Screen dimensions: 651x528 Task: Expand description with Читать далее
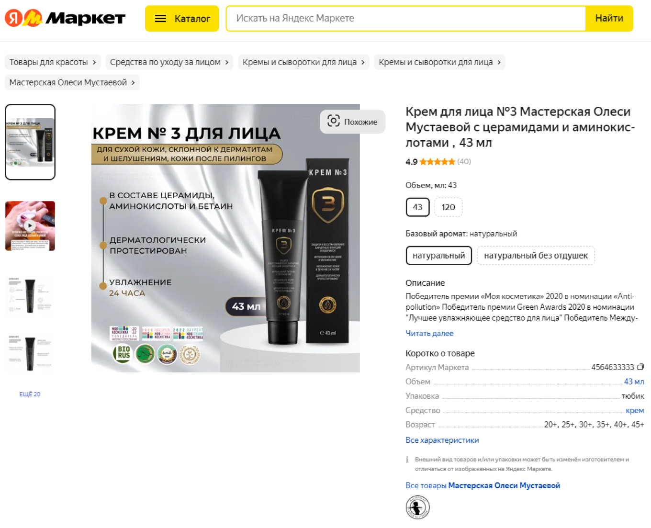pyautogui.click(x=429, y=333)
